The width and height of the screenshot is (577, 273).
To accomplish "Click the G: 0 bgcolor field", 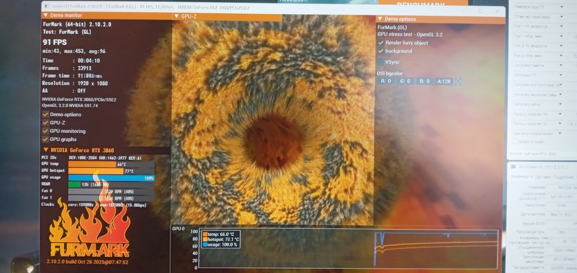I will pos(405,81).
